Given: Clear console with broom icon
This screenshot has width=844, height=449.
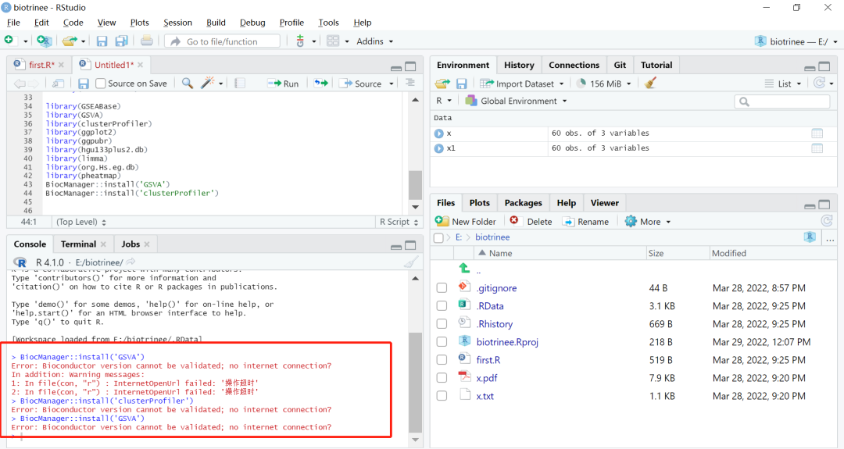Looking at the screenshot, I should click(411, 262).
